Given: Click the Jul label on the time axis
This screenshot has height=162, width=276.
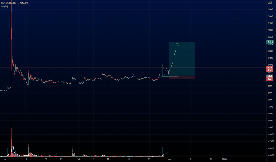Looking at the screenshot, I should (79, 159).
